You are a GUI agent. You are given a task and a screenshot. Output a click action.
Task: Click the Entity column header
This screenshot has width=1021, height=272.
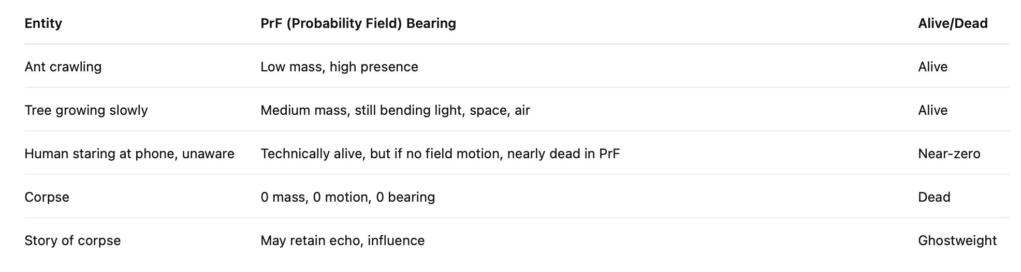(43, 23)
